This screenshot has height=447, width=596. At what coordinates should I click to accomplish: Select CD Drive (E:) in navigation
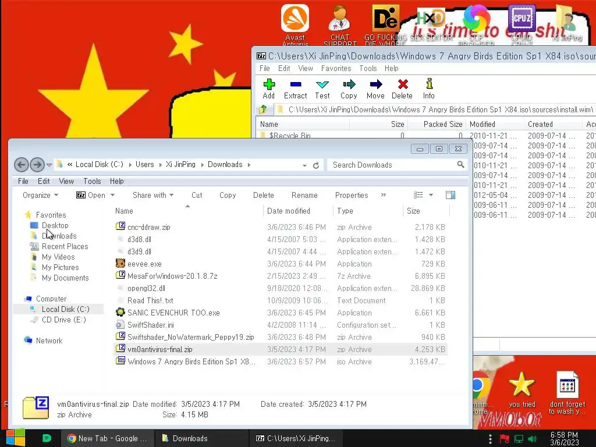click(64, 320)
